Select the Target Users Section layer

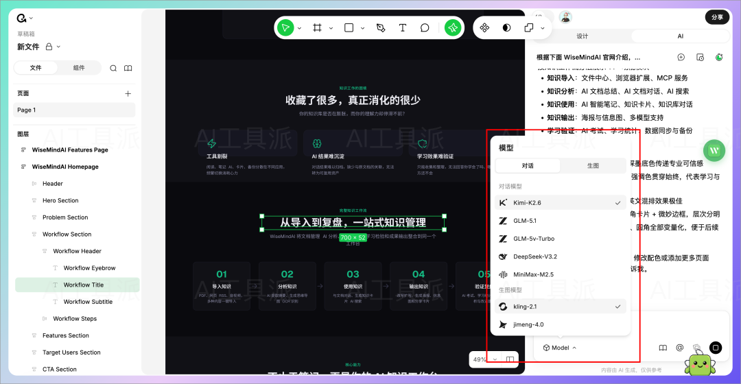pyautogui.click(x=71, y=352)
